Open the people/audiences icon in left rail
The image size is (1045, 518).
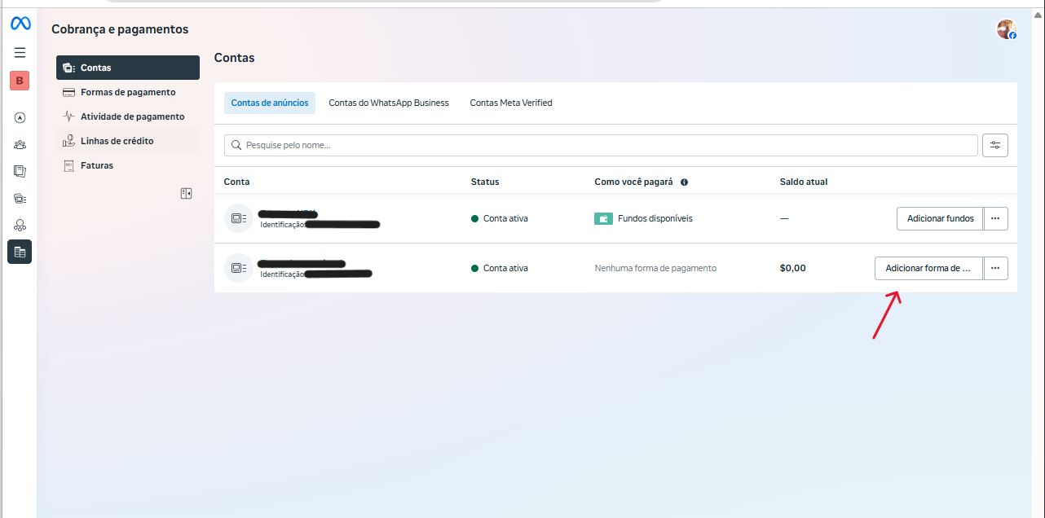point(20,145)
